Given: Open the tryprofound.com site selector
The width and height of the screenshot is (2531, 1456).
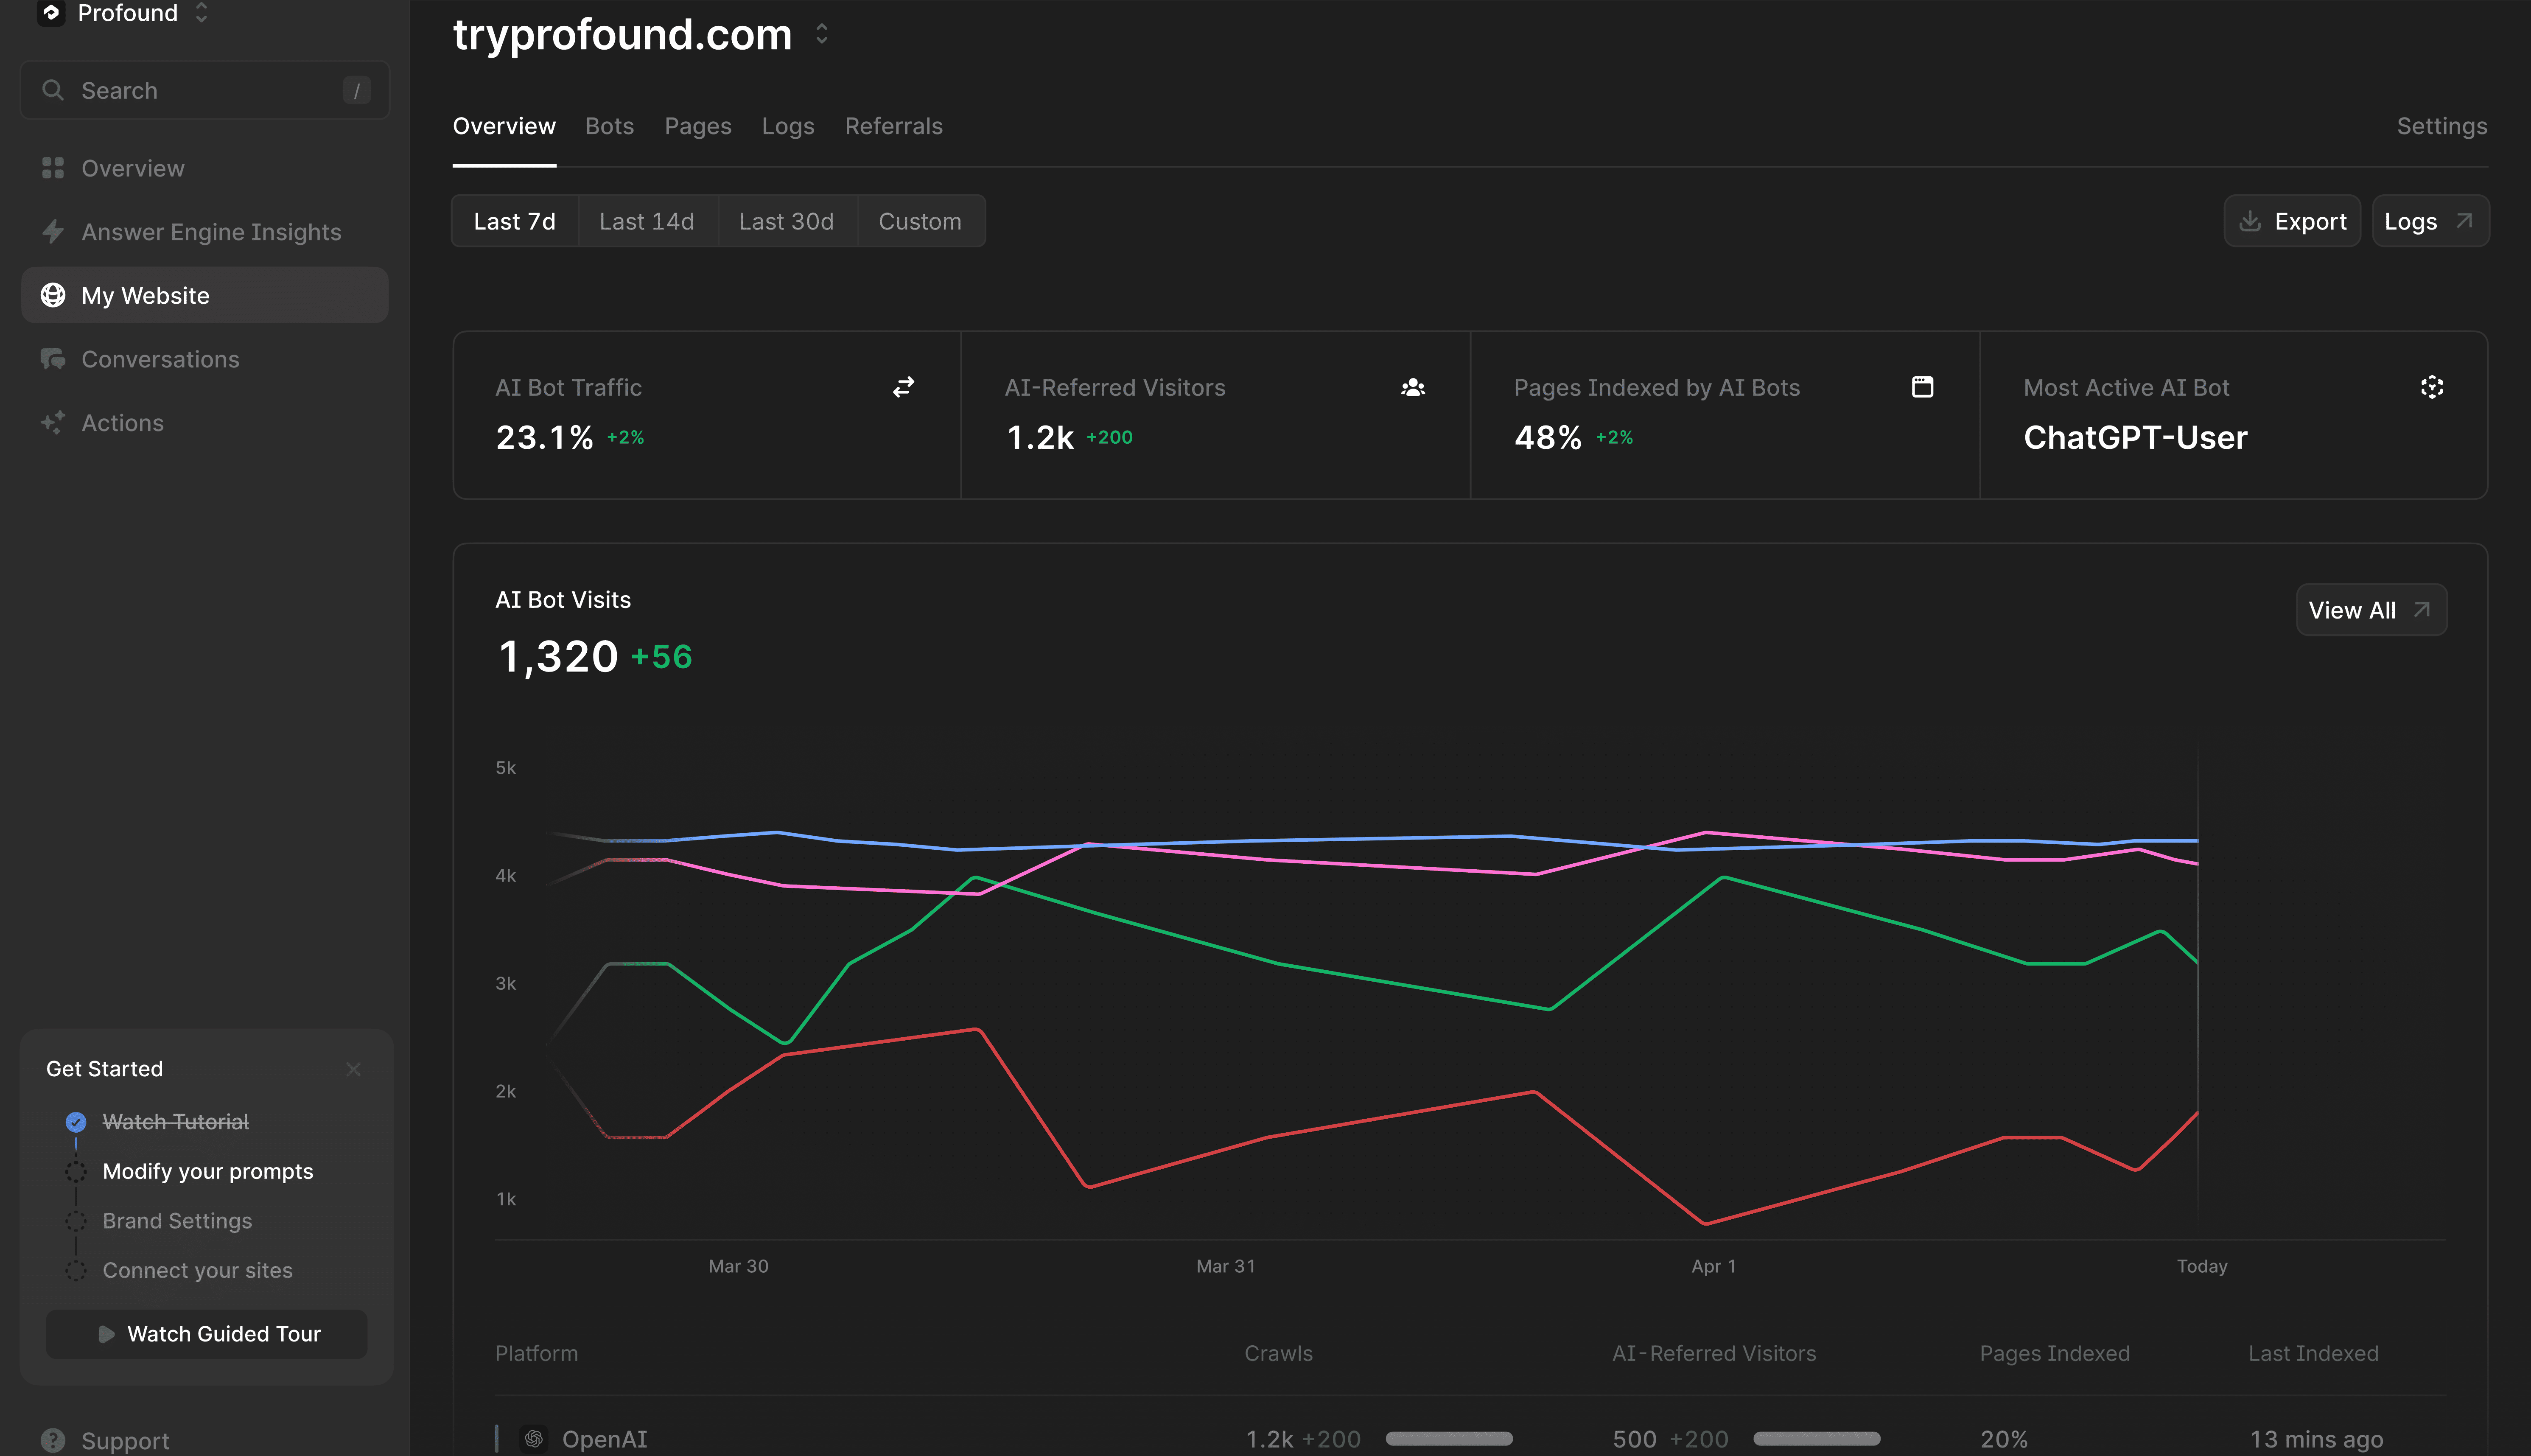Looking at the screenshot, I should click(x=822, y=34).
